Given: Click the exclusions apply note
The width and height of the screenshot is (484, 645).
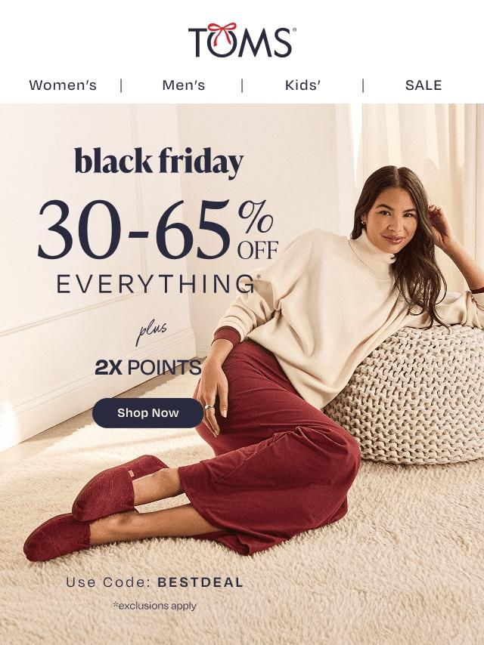Looking at the screenshot, I should [x=155, y=606].
